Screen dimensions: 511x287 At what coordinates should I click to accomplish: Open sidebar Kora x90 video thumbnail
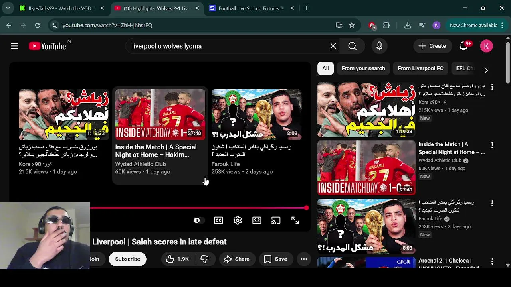pyautogui.click(x=366, y=110)
